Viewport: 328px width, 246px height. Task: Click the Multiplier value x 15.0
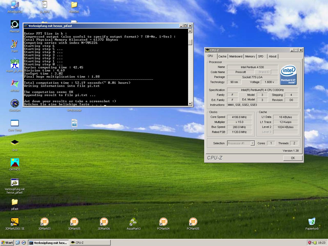239,122
